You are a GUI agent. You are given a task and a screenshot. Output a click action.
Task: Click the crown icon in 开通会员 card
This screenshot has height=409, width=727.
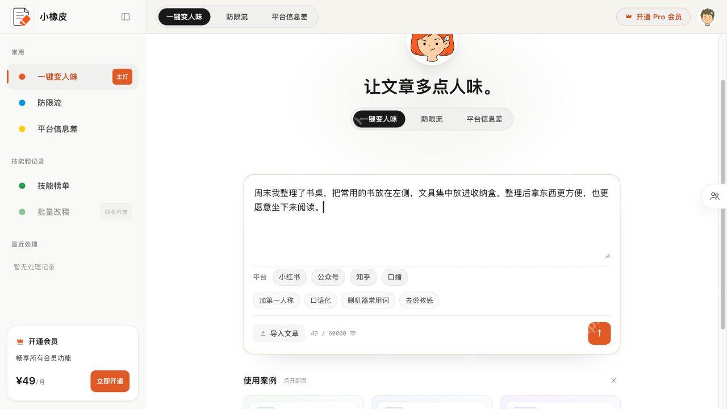(x=20, y=341)
